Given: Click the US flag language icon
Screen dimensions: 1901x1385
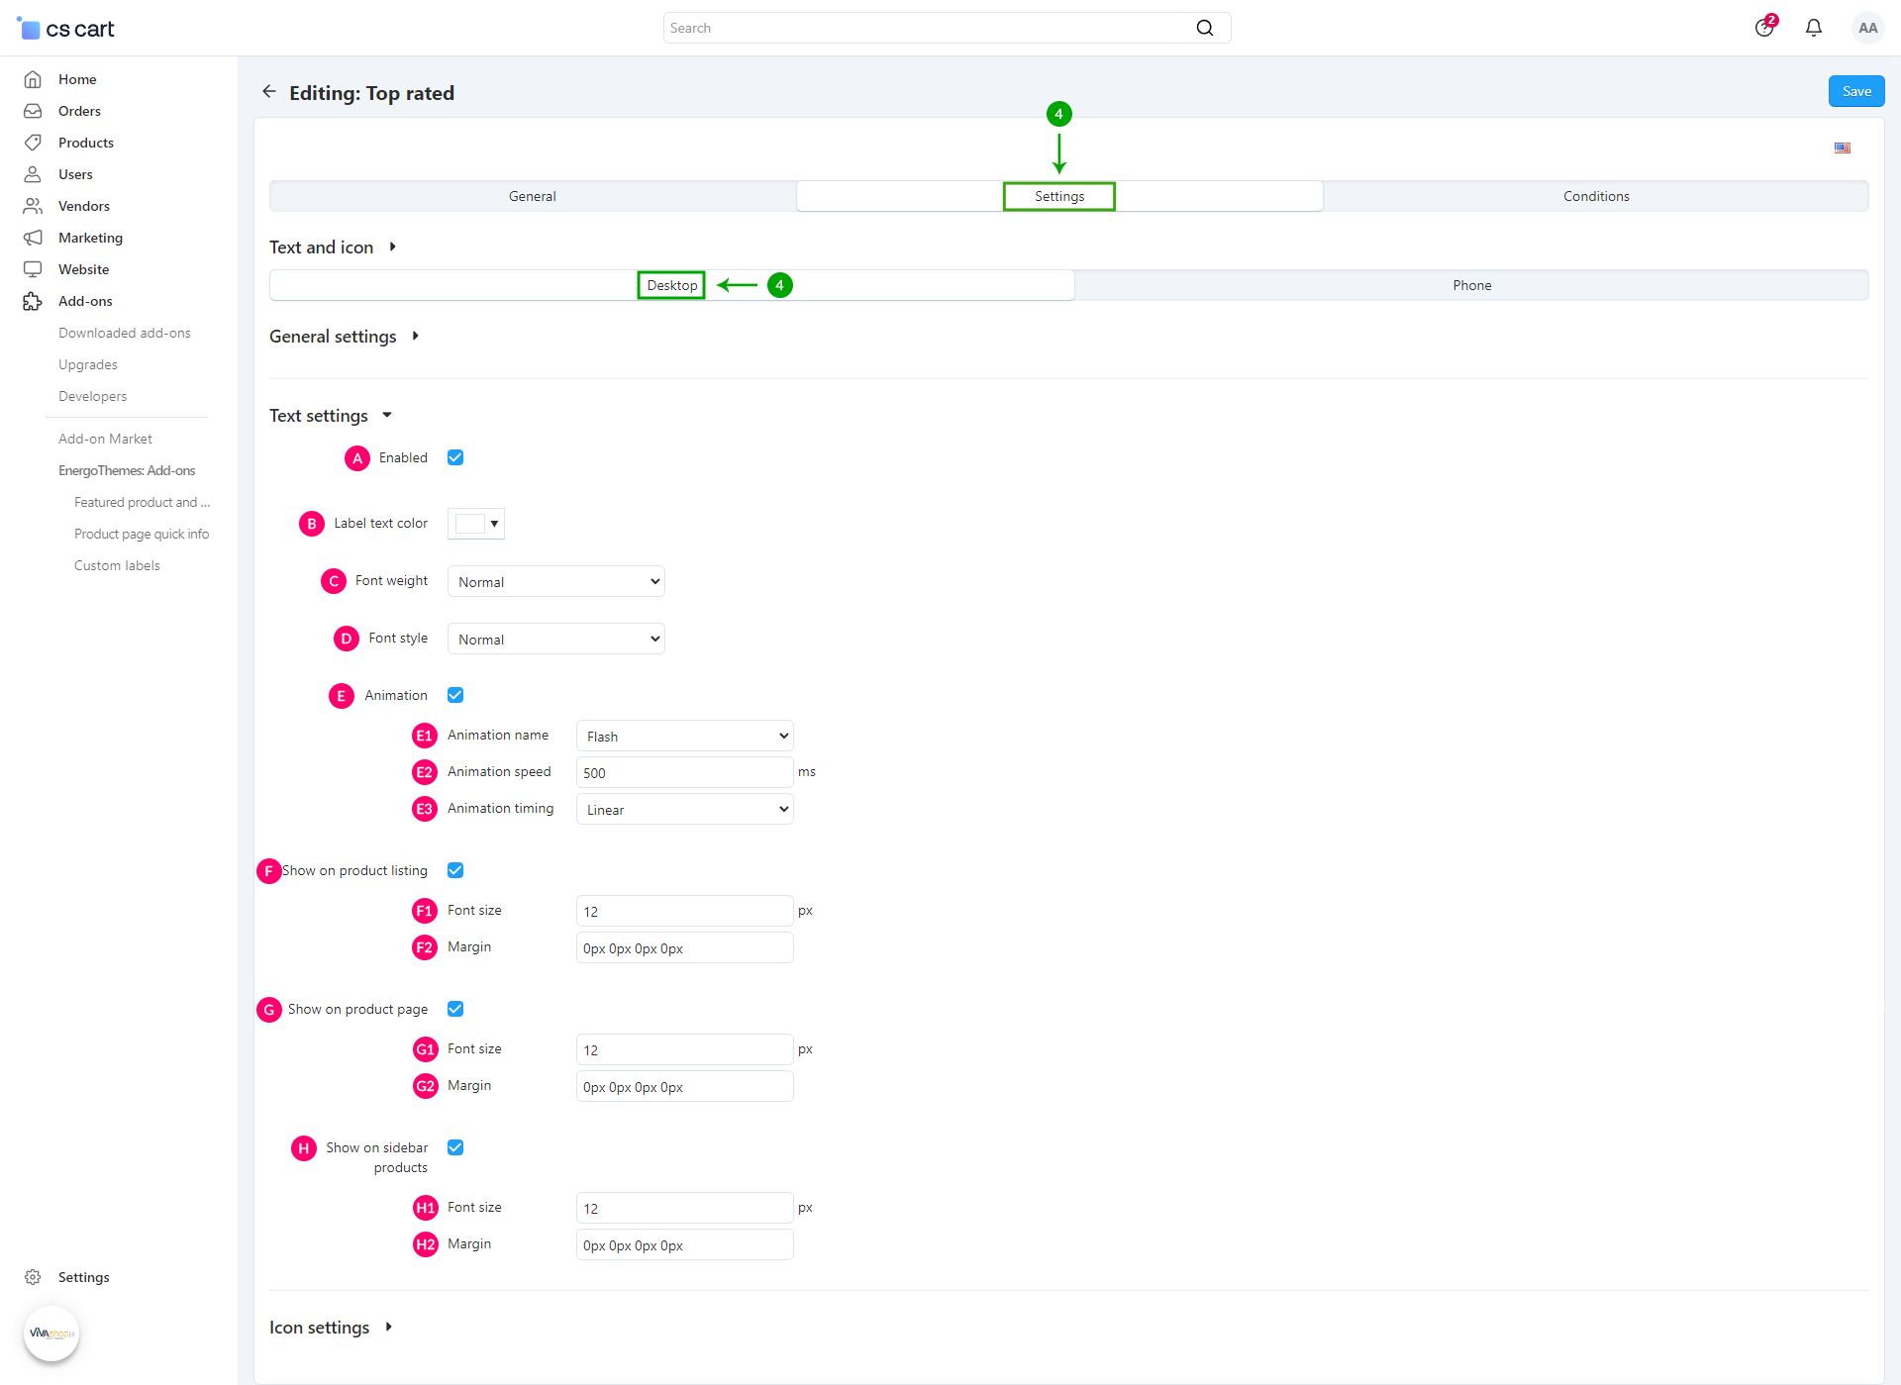Looking at the screenshot, I should tap(1842, 148).
